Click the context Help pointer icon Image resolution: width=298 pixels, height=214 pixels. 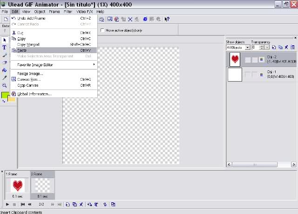coord(167,19)
